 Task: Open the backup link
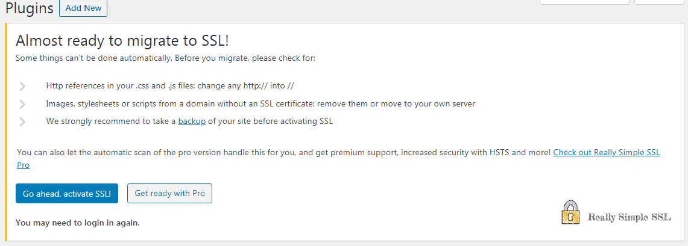192,121
